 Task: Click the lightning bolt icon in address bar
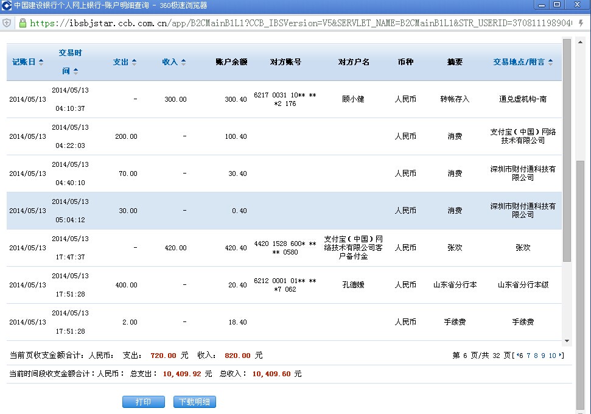(581, 23)
